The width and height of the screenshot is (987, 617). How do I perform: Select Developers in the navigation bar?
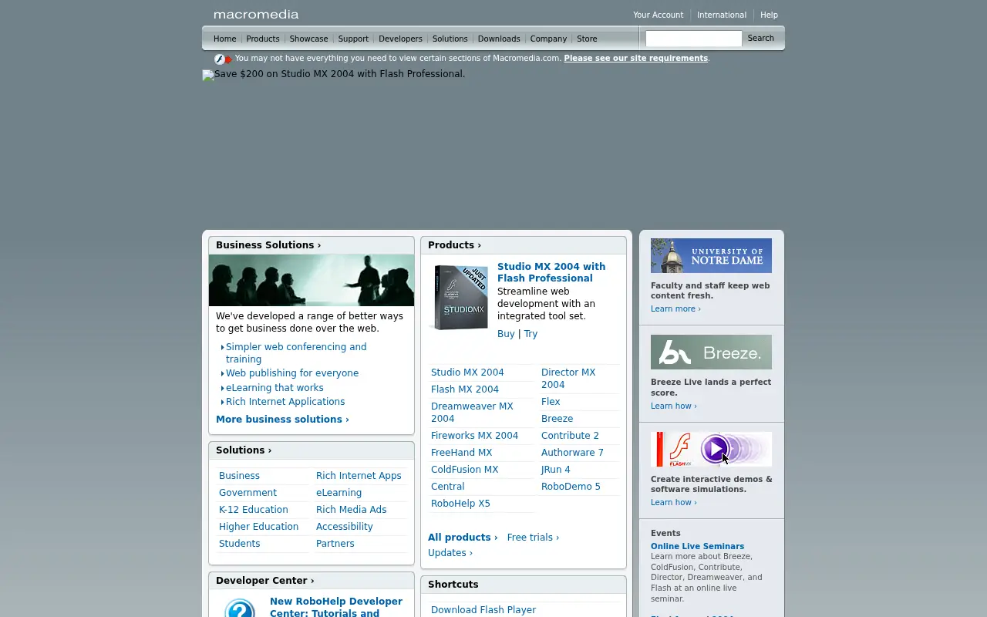coord(400,39)
